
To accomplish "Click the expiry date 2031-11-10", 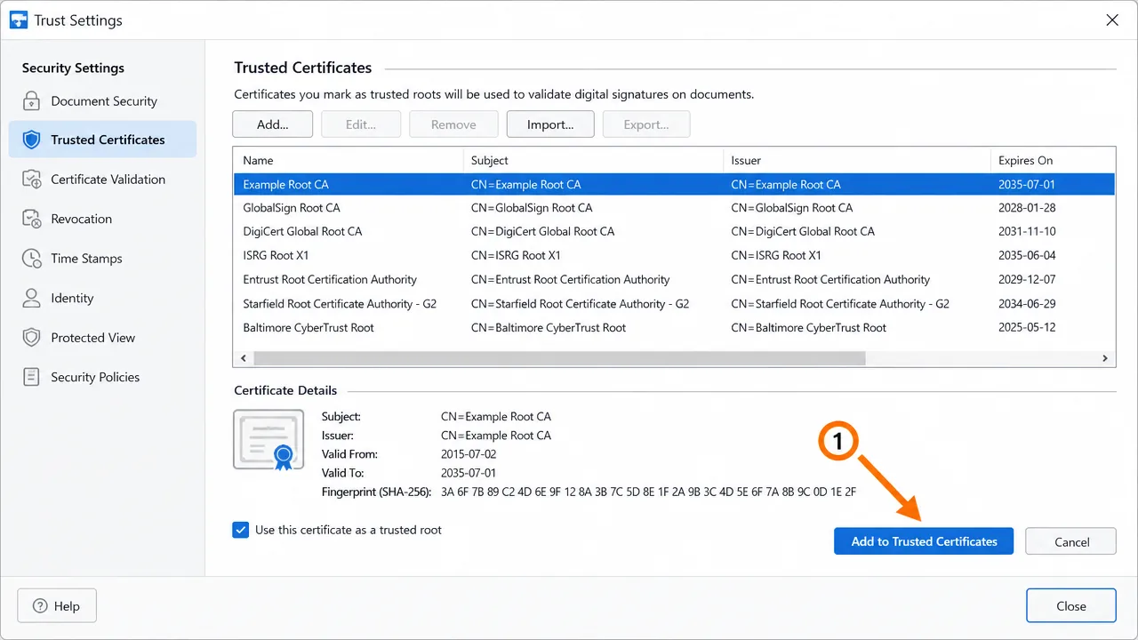I will (1027, 231).
